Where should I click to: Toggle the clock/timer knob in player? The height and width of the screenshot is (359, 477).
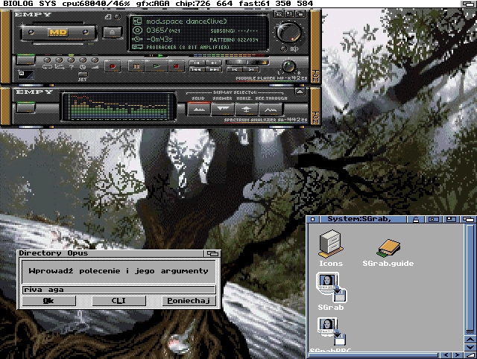point(83,60)
